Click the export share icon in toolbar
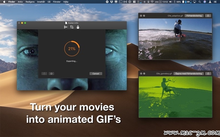Screen dimensions: 220x137 [78, 27]
